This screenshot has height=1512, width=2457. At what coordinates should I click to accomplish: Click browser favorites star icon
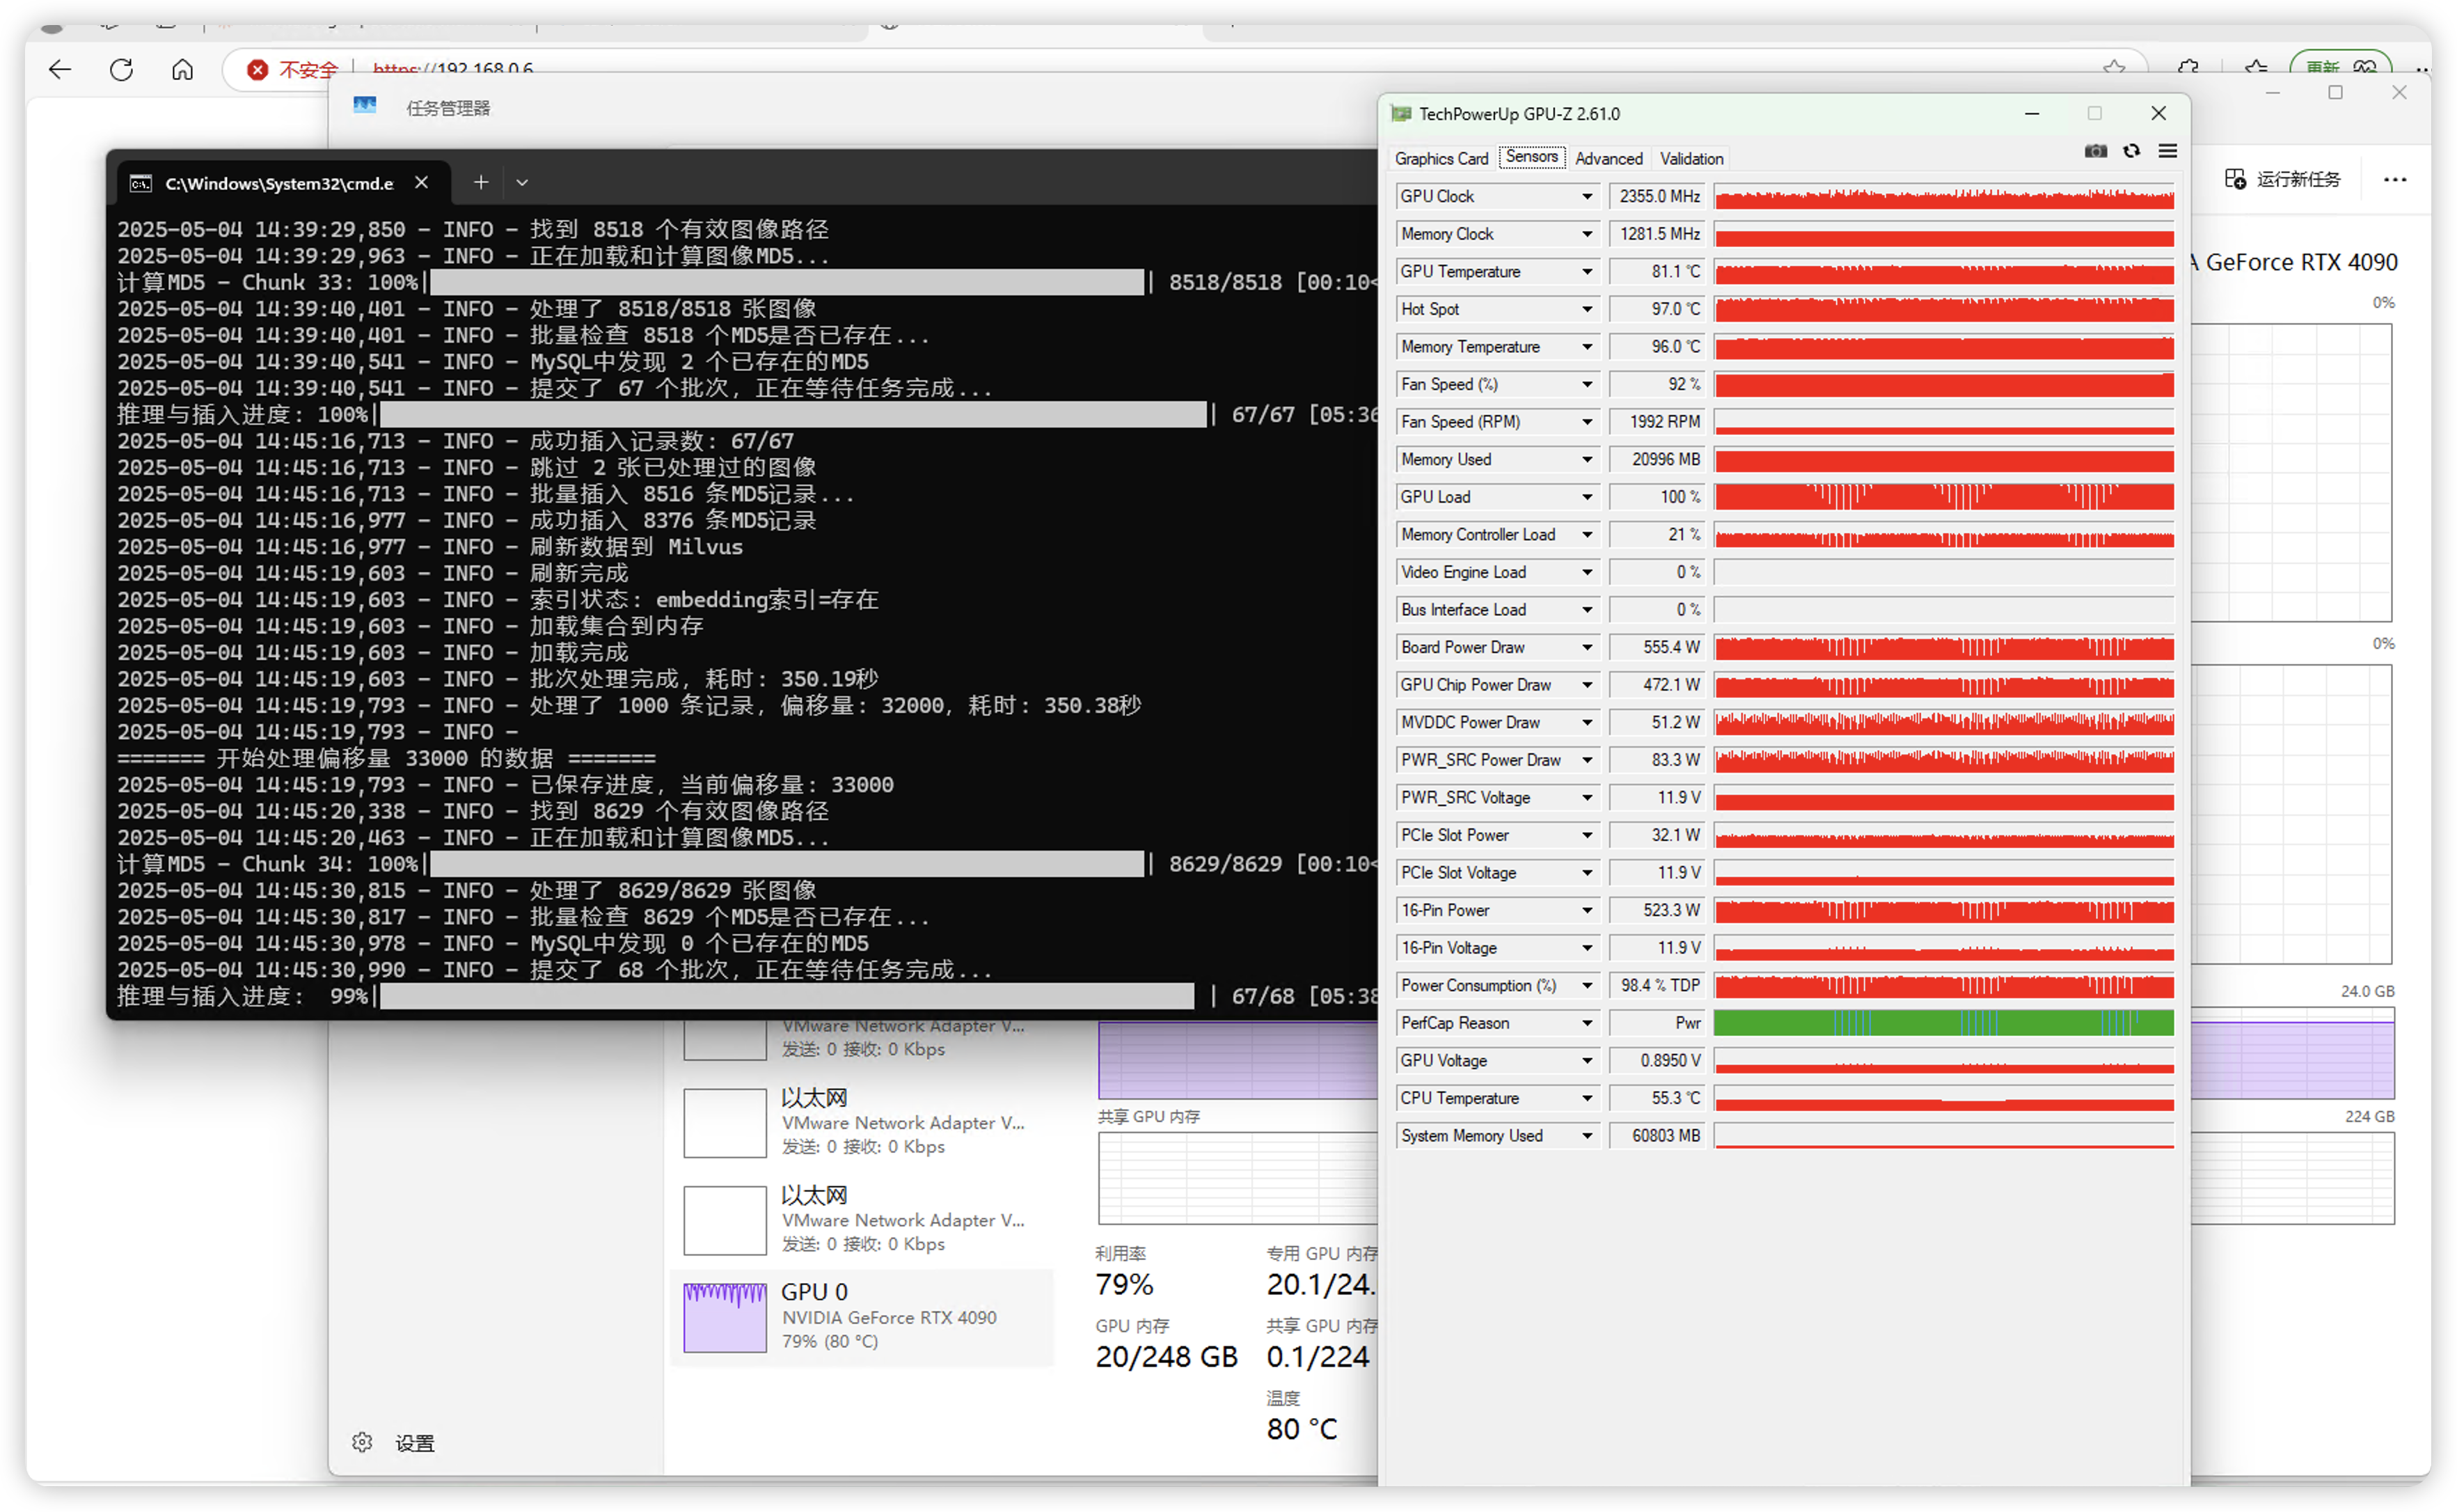(2114, 69)
